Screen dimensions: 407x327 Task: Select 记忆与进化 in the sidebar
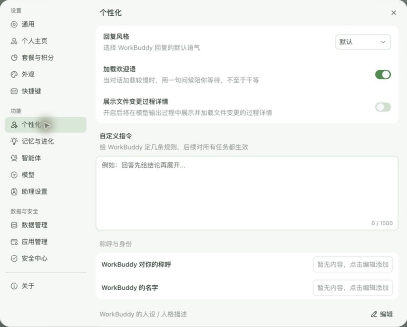pos(46,141)
